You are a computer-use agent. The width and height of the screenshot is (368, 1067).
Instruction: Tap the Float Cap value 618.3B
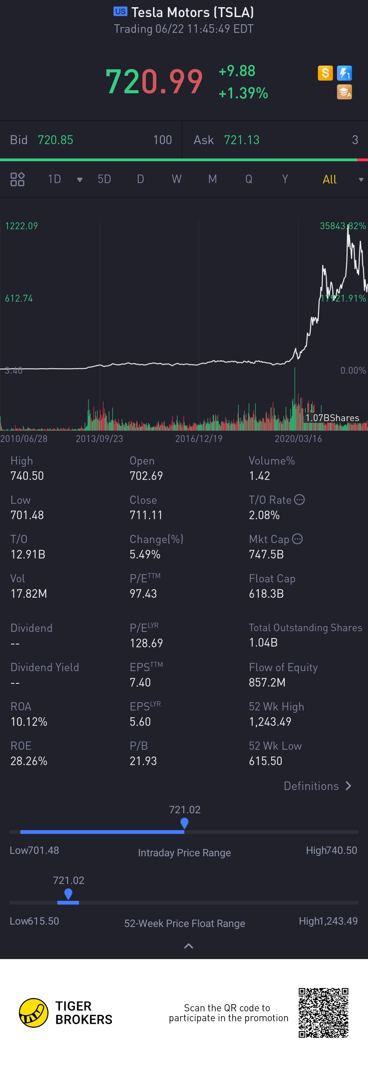[x=266, y=594]
